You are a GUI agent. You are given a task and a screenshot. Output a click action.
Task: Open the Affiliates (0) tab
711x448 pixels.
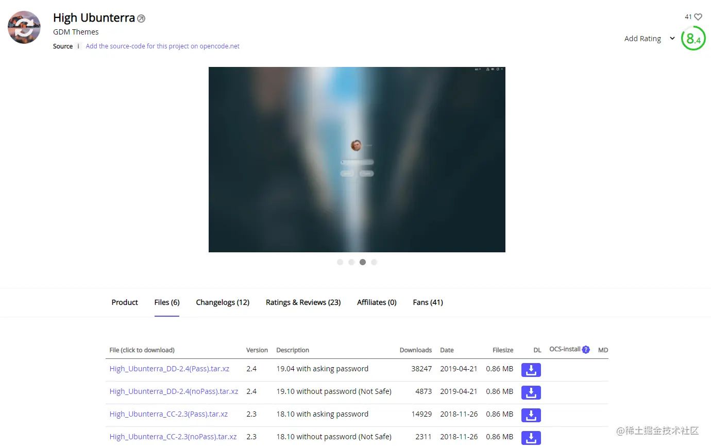pos(377,302)
